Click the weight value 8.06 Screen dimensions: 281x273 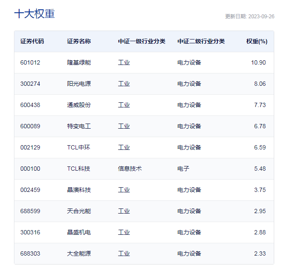click(260, 84)
